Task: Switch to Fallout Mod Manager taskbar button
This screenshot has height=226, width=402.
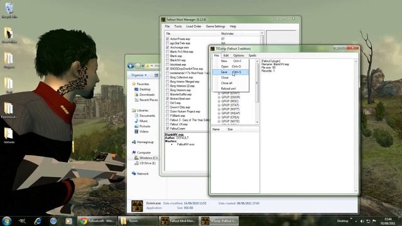Action: [178, 221]
